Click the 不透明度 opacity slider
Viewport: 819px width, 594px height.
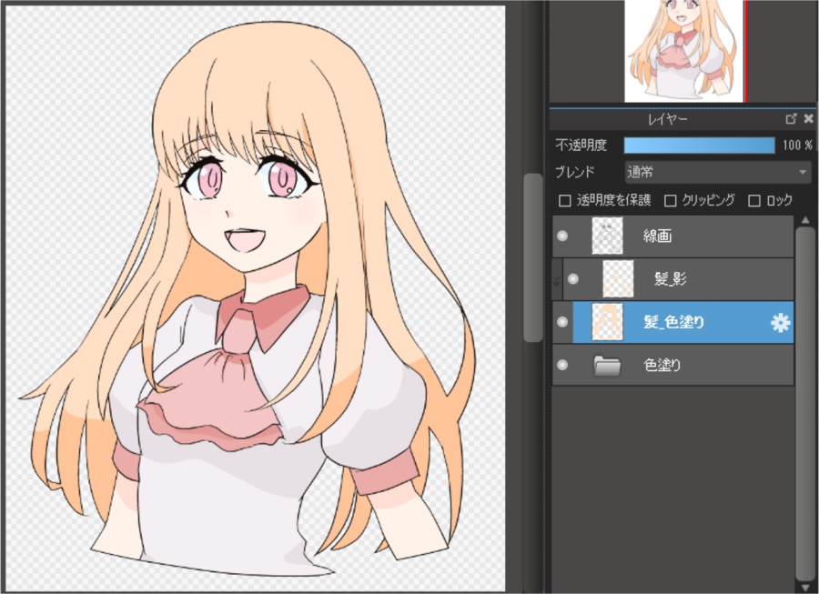coord(699,146)
